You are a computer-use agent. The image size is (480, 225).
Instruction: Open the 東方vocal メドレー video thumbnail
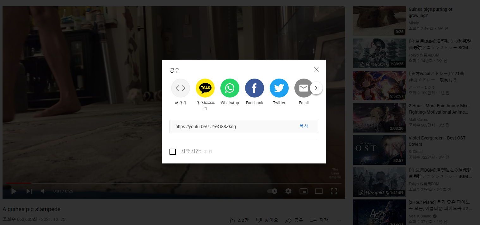click(x=379, y=86)
